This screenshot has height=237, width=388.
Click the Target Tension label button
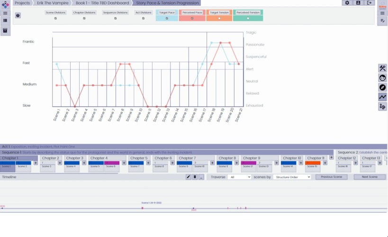219,12
